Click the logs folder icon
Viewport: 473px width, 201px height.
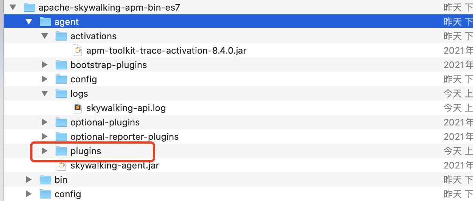point(61,93)
